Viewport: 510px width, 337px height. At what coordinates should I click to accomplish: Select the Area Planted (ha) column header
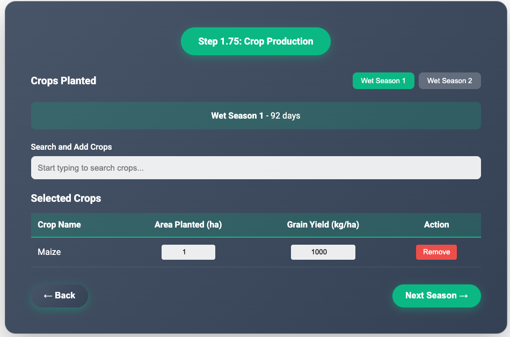(188, 225)
